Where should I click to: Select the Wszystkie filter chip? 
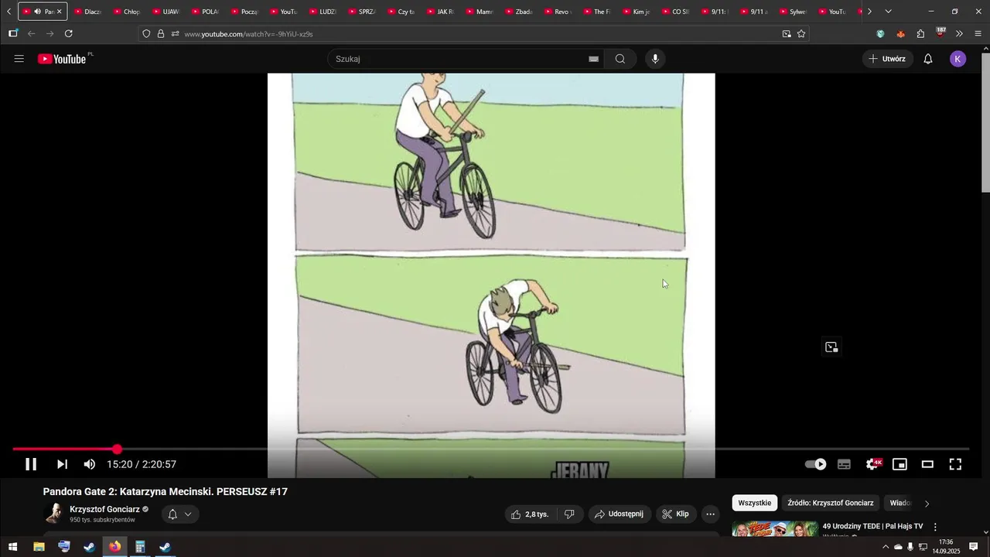pos(755,503)
